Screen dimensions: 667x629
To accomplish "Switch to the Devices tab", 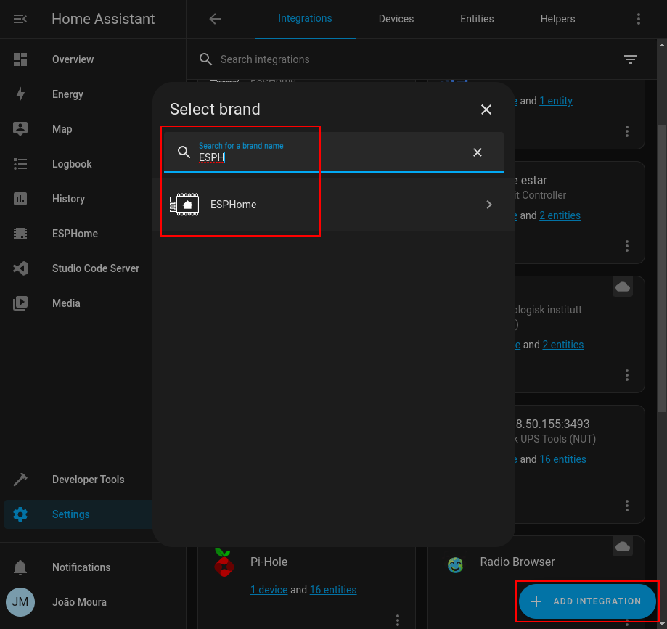I will click(x=396, y=19).
